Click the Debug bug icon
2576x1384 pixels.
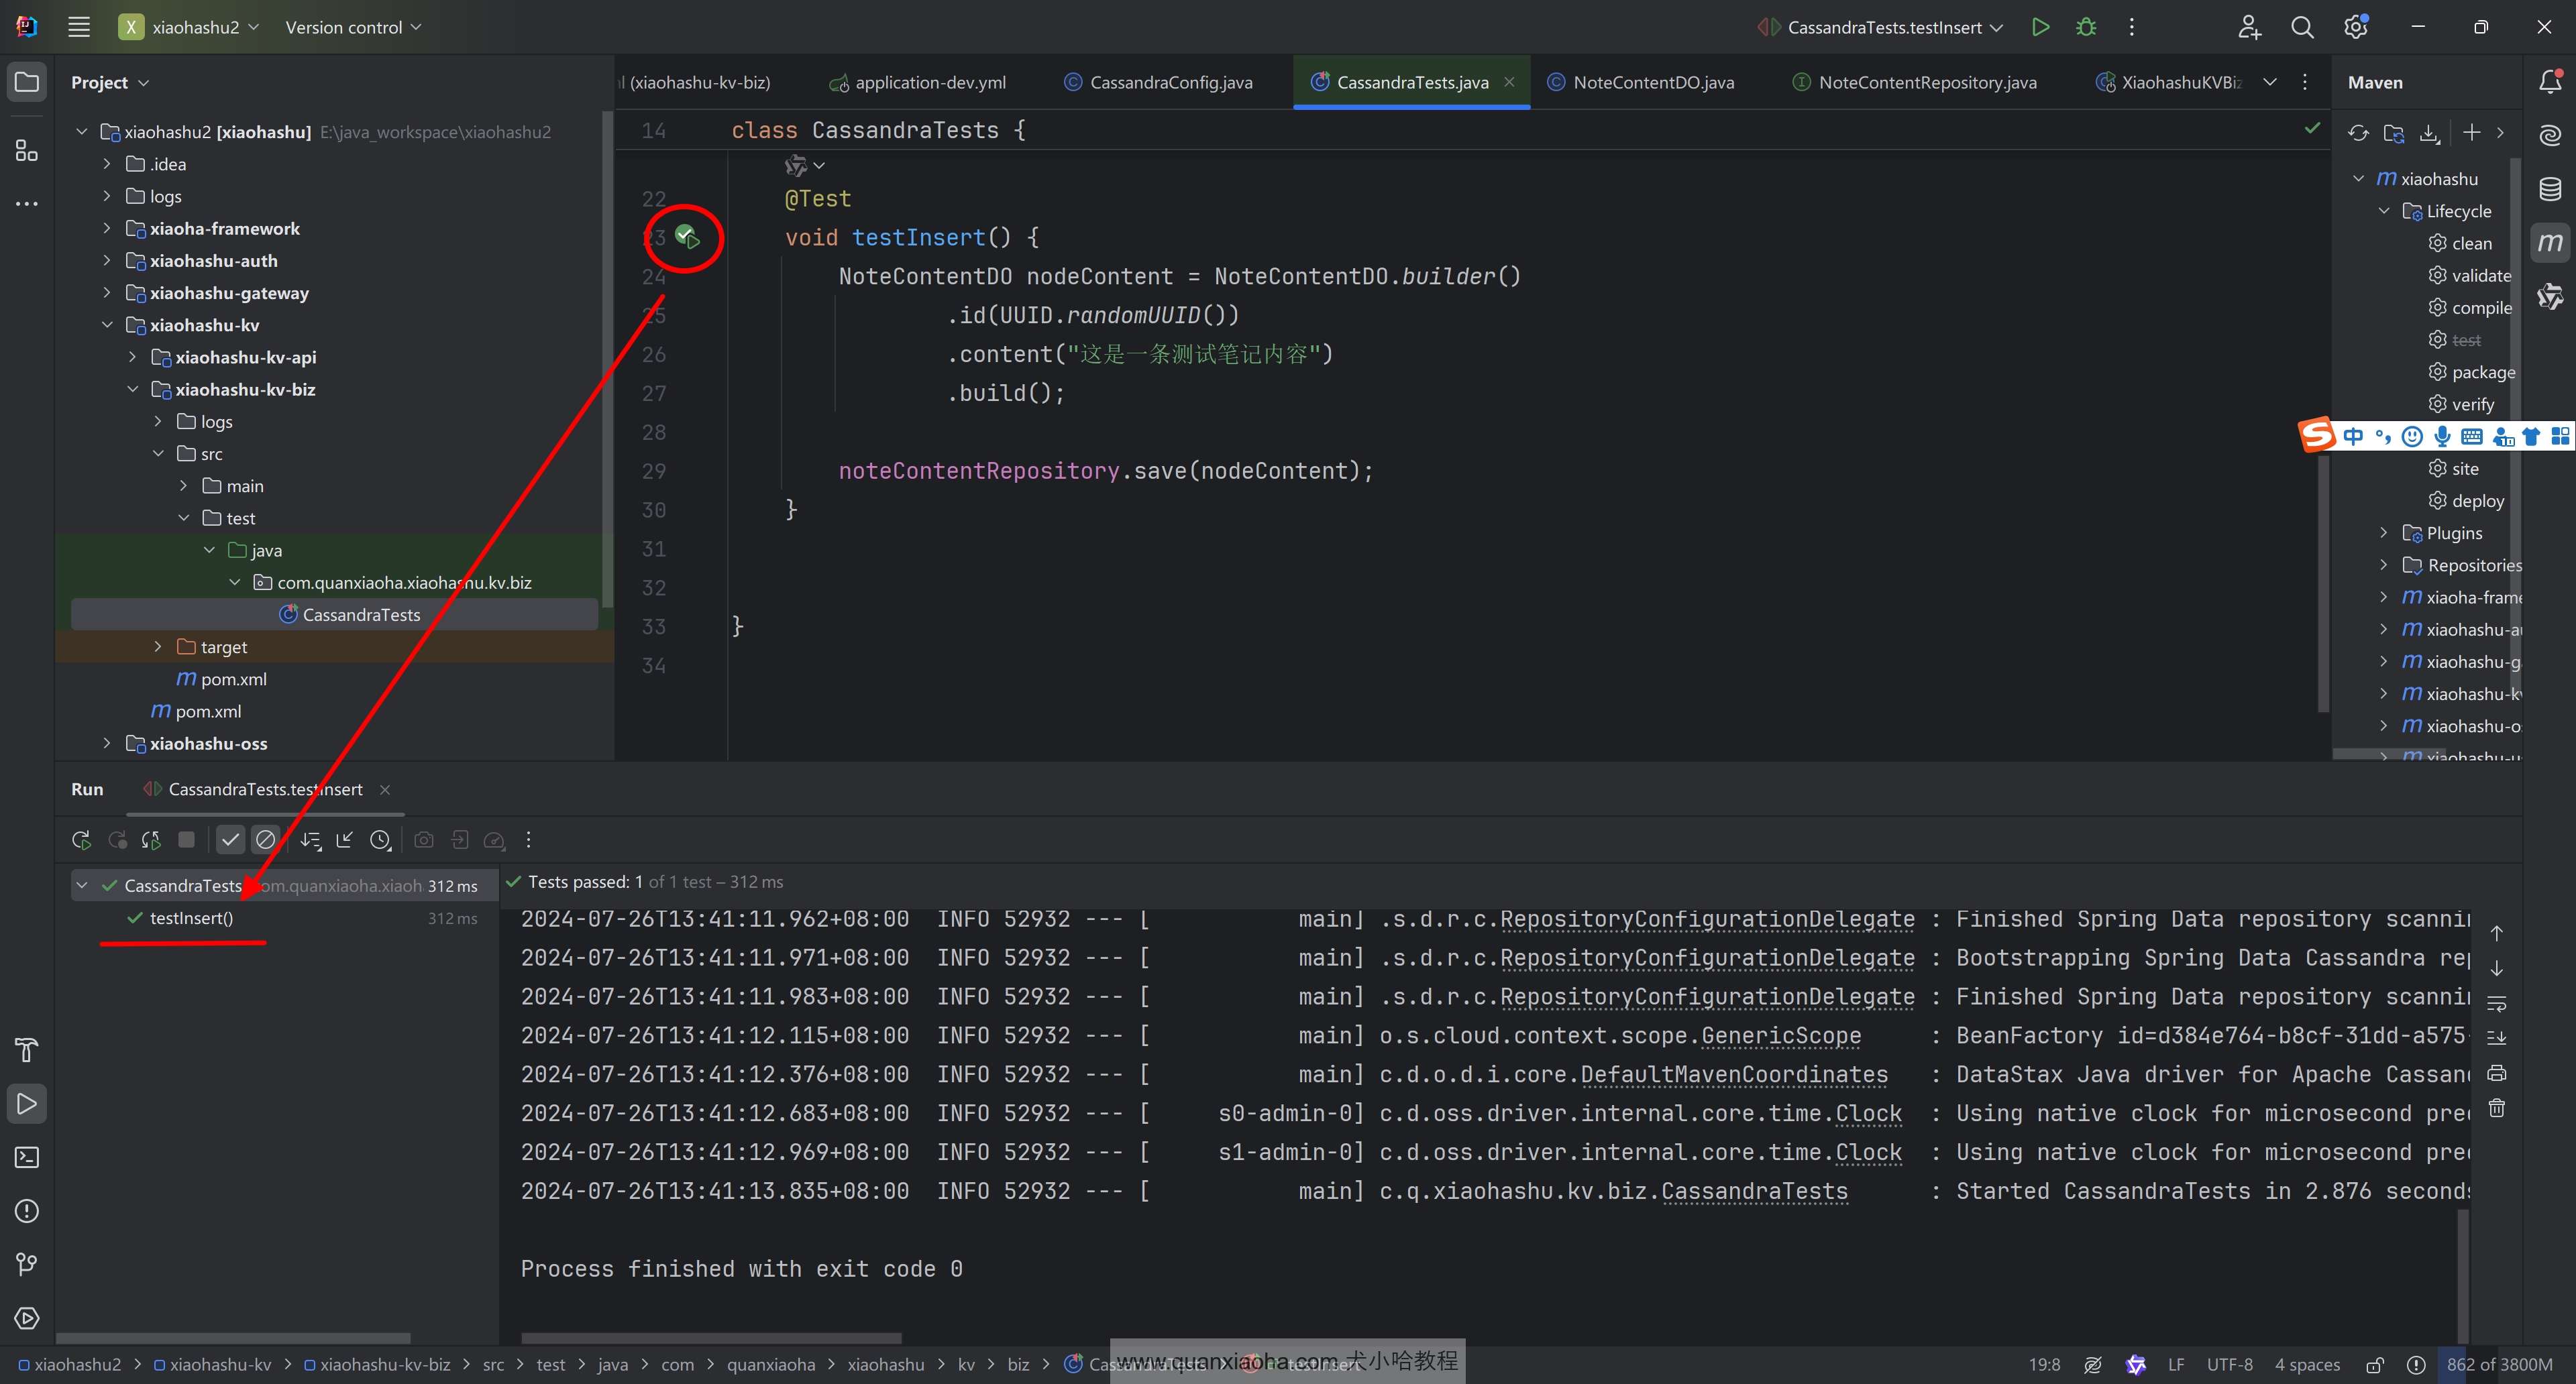(2086, 27)
